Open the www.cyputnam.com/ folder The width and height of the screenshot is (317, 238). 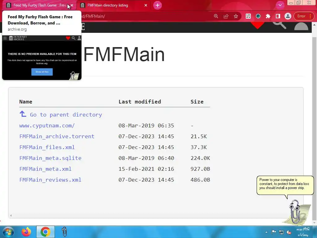pos(47,126)
